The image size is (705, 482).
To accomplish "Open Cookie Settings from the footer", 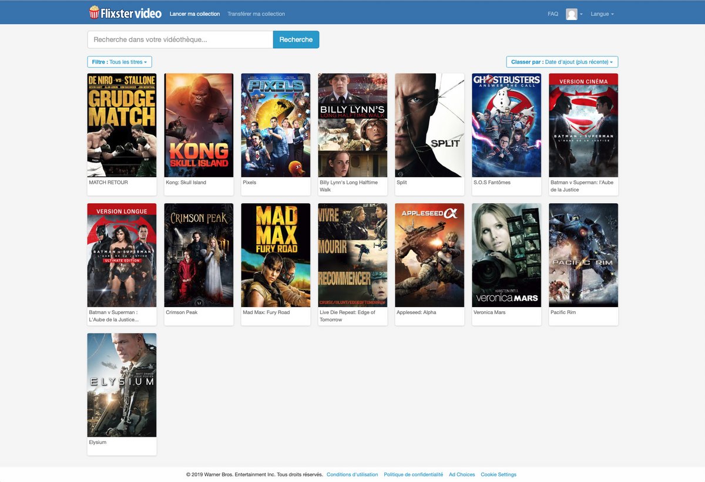I will [498, 474].
